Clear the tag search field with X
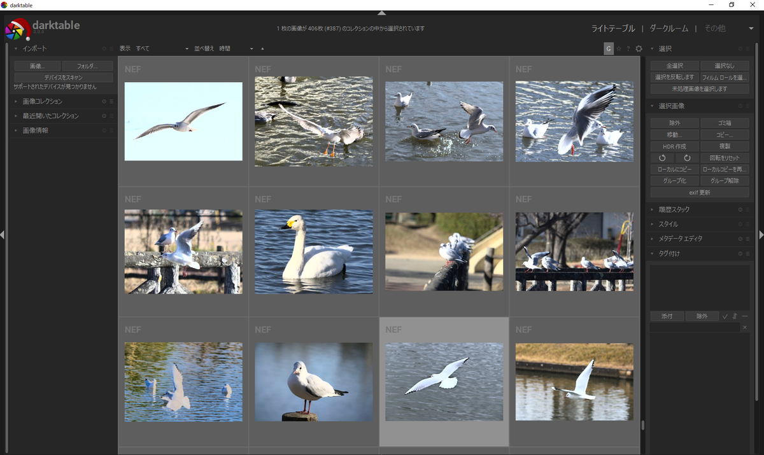This screenshot has height=455, width=764. [745, 327]
